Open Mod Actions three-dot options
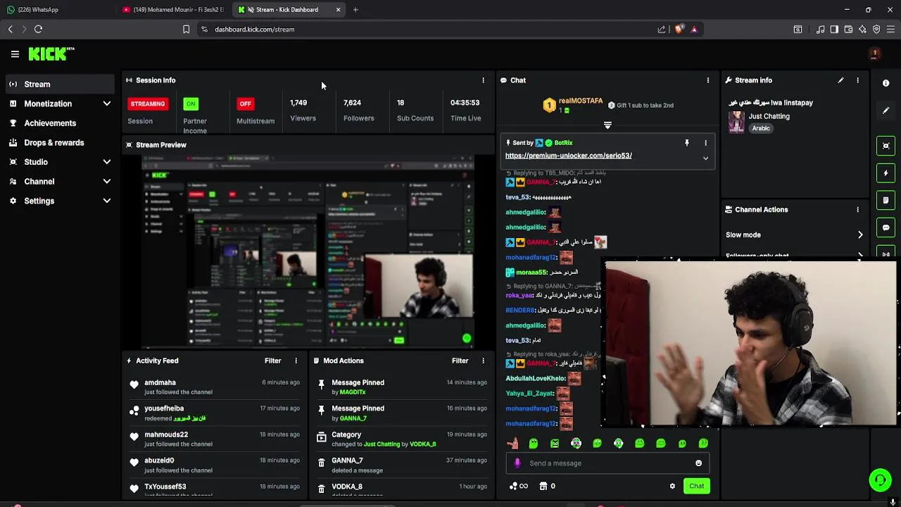This screenshot has height=507, width=901. [483, 361]
